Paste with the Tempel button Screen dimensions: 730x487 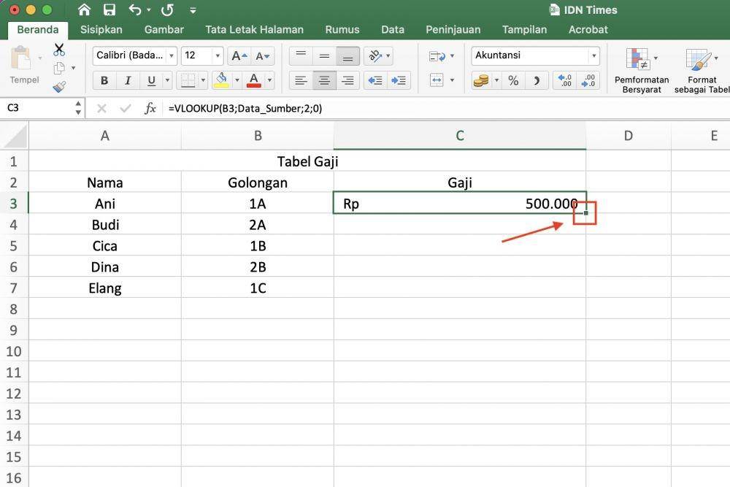tap(24, 65)
